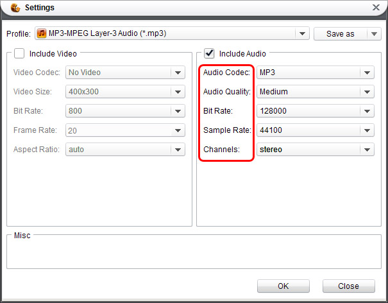Click the Profile label
388x303 pixels.
(19, 33)
